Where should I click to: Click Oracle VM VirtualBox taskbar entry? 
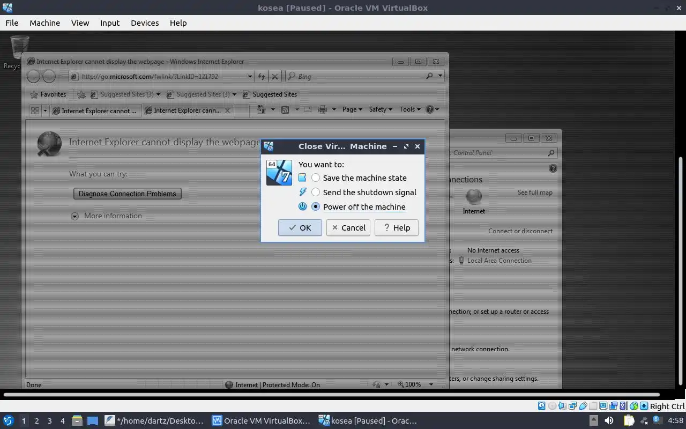(261, 420)
